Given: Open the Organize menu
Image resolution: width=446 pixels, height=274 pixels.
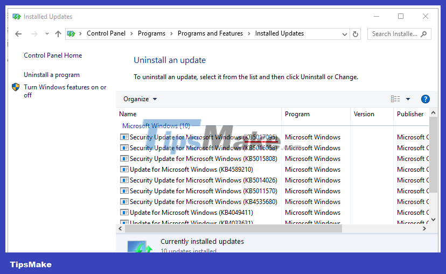Looking at the screenshot, I should pyautogui.click(x=140, y=99).
